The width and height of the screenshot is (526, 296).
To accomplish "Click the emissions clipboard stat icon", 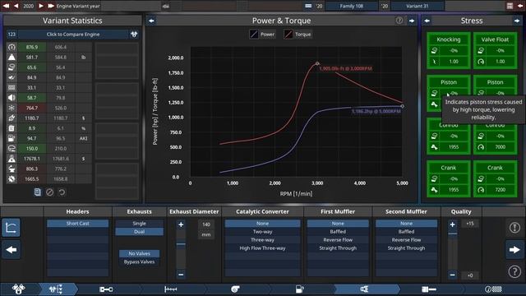I will [12, 128].
